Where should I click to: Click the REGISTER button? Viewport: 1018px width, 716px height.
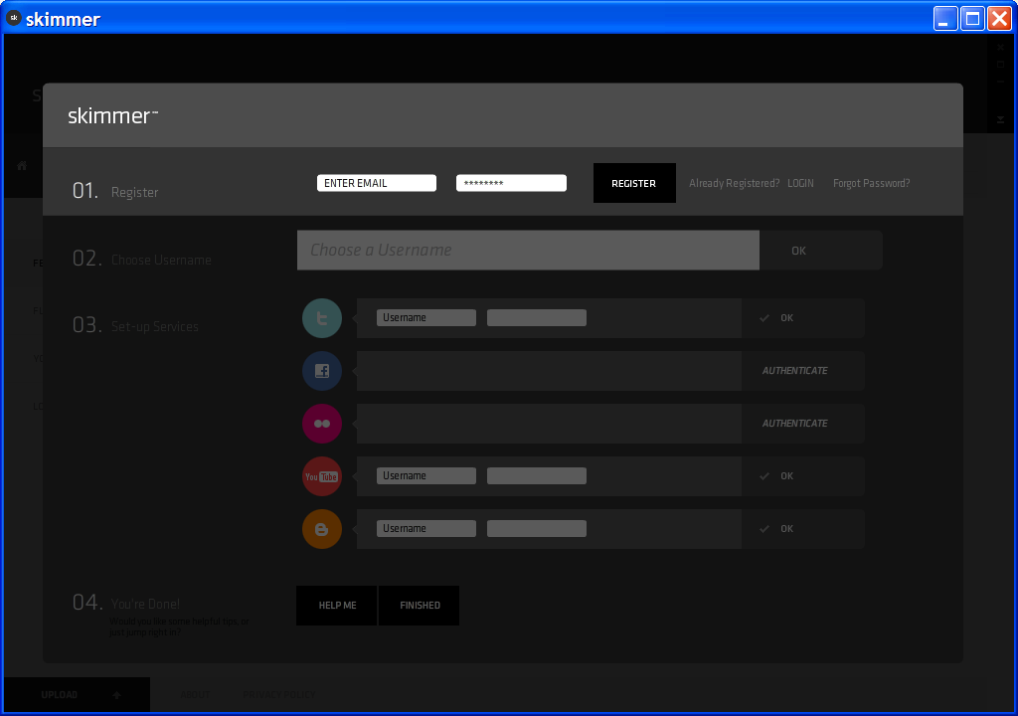(634, 183)
